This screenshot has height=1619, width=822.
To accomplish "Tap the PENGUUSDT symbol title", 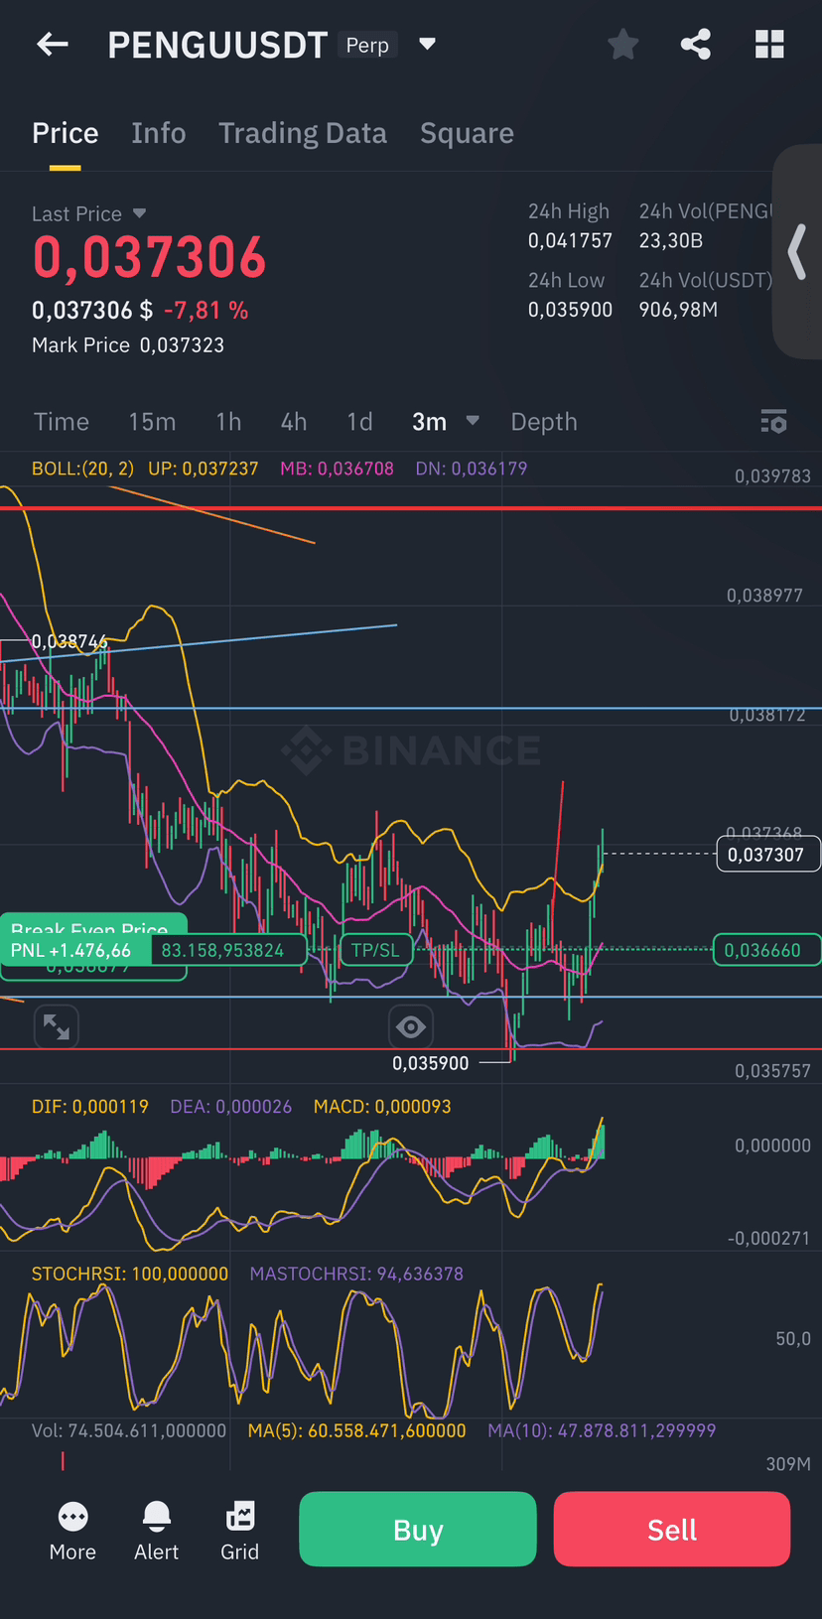I will click(217, 45).
